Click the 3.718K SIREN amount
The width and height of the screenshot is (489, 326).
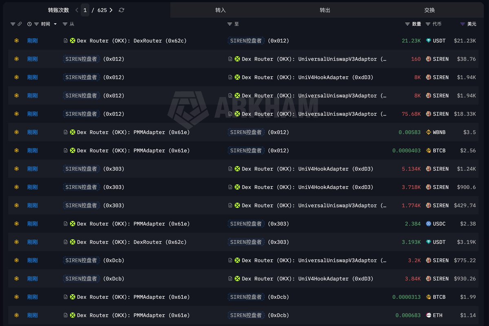click(x=411, y=187)
